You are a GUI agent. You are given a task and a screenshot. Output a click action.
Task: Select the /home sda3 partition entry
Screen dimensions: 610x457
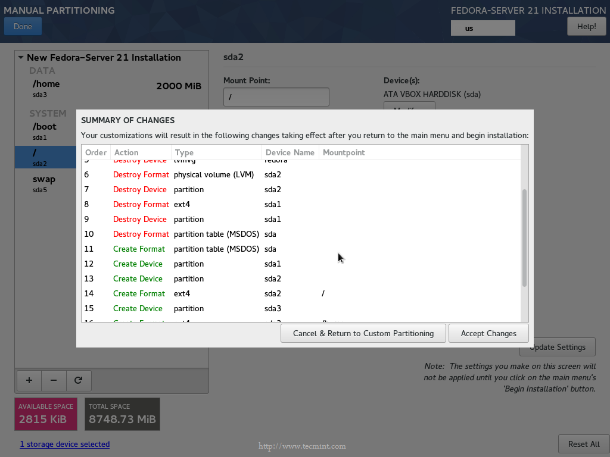click(111, 89)
